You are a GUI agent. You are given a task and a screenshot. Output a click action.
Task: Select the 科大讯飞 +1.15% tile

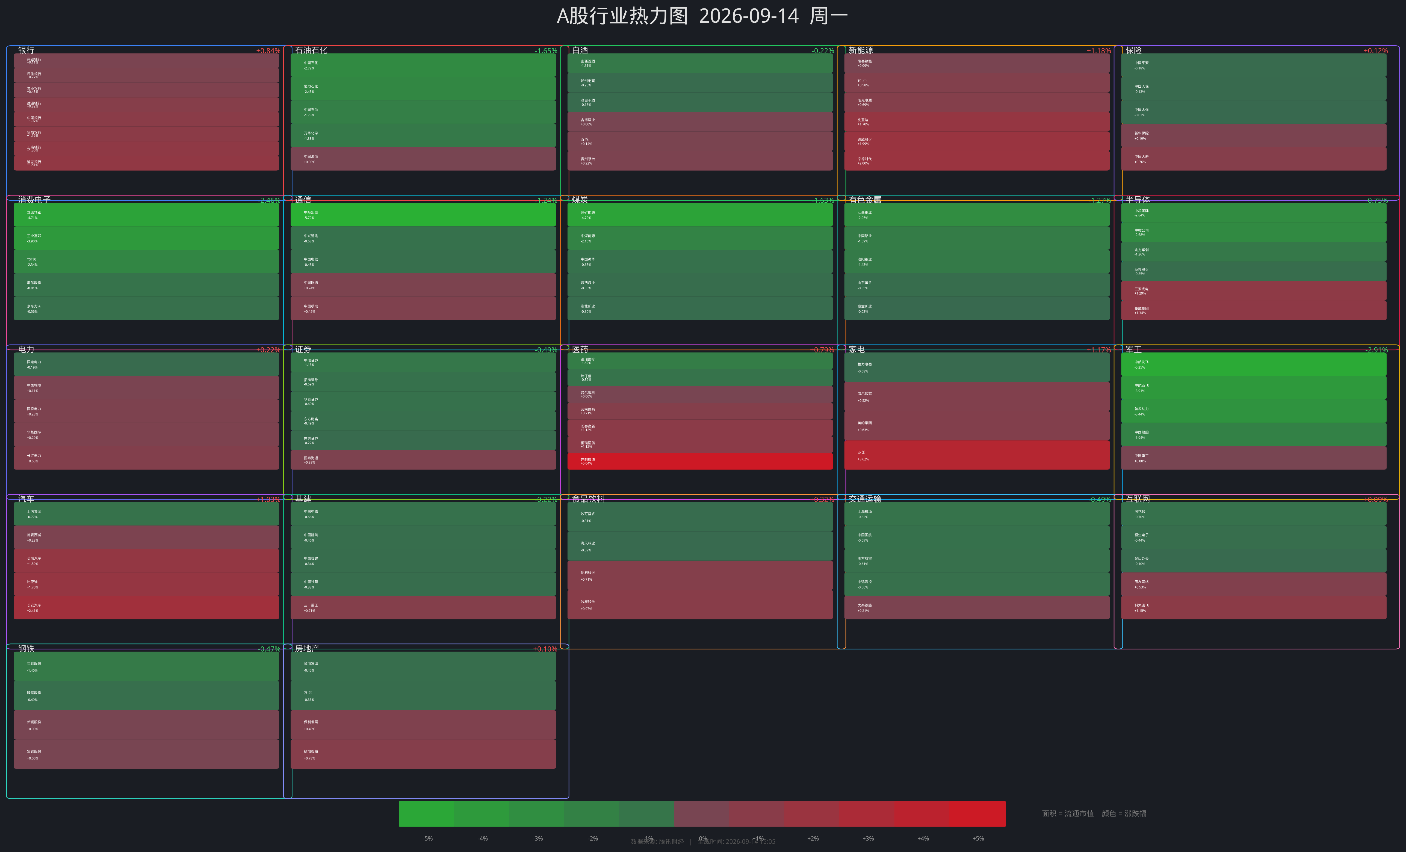[x=1253, y=607]
